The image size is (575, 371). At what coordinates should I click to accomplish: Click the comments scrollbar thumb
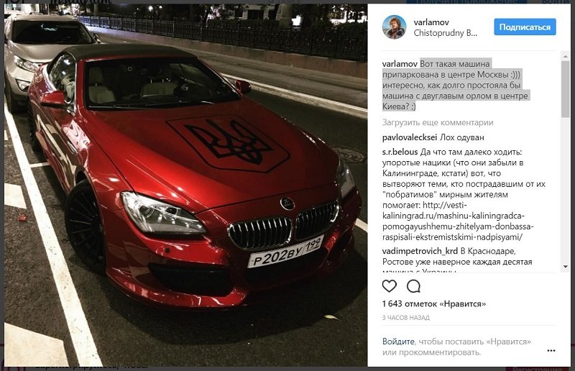[x=565, y=90]
